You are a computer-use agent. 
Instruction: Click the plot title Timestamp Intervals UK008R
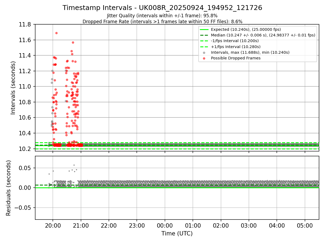tap(162, 8)
